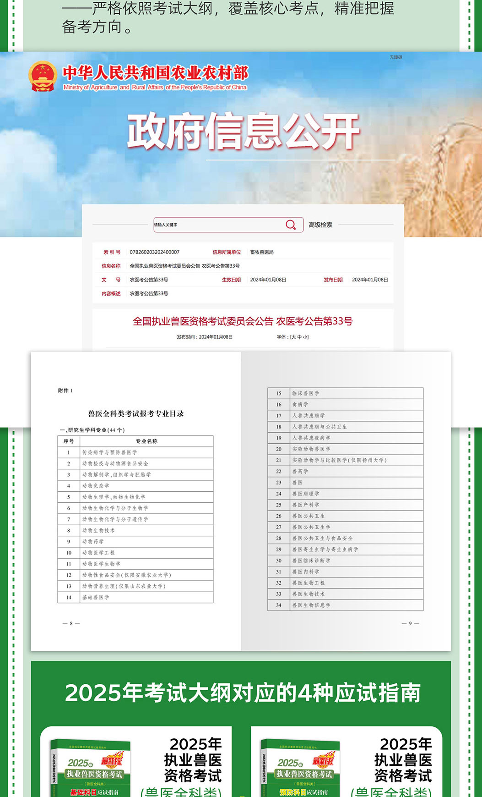Screen dimensions: 482x797
Task: Select row 22 兽药学
Action: click(x=346, y=471)
